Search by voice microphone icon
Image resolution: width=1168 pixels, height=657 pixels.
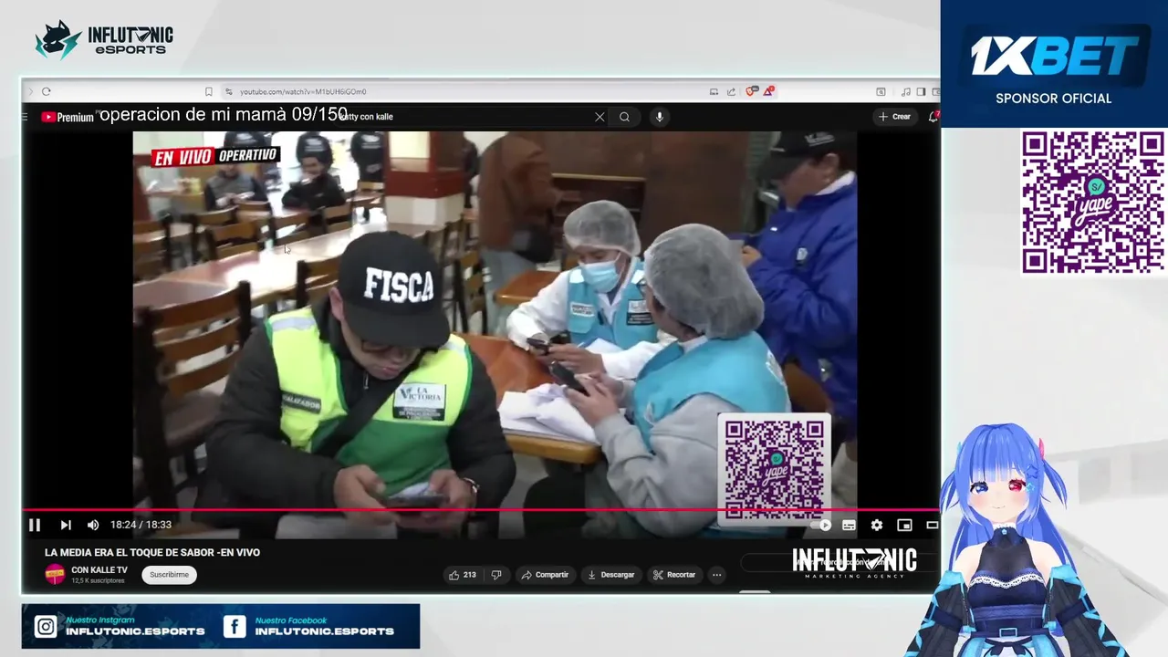click(x=659, y=117)
